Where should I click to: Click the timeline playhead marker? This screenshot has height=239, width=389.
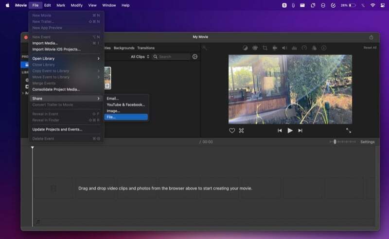click(x=33, y=148)
